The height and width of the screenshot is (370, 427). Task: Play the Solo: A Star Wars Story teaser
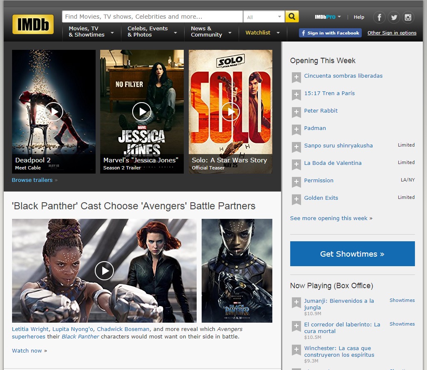pos(230,111)
